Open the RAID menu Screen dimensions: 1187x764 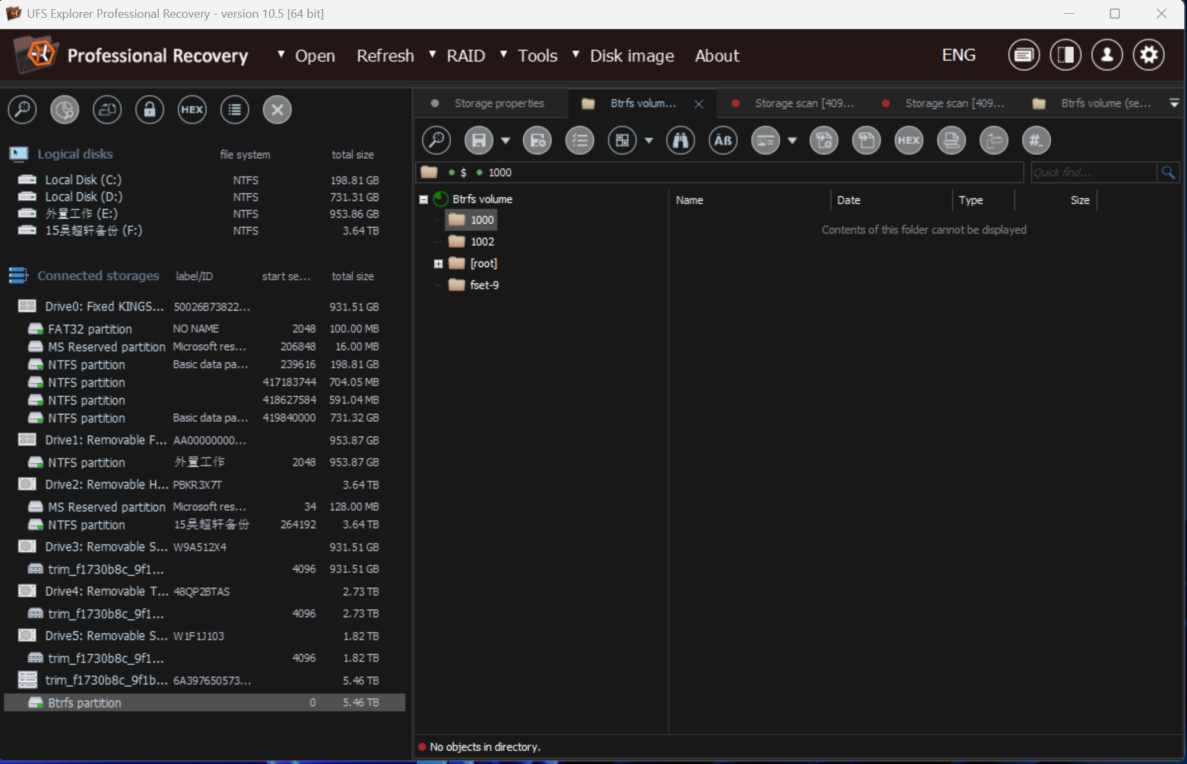tap(466, 56)
